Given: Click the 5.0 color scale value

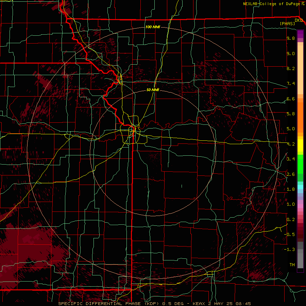Looking at the screenshot, I should [291, 129].
